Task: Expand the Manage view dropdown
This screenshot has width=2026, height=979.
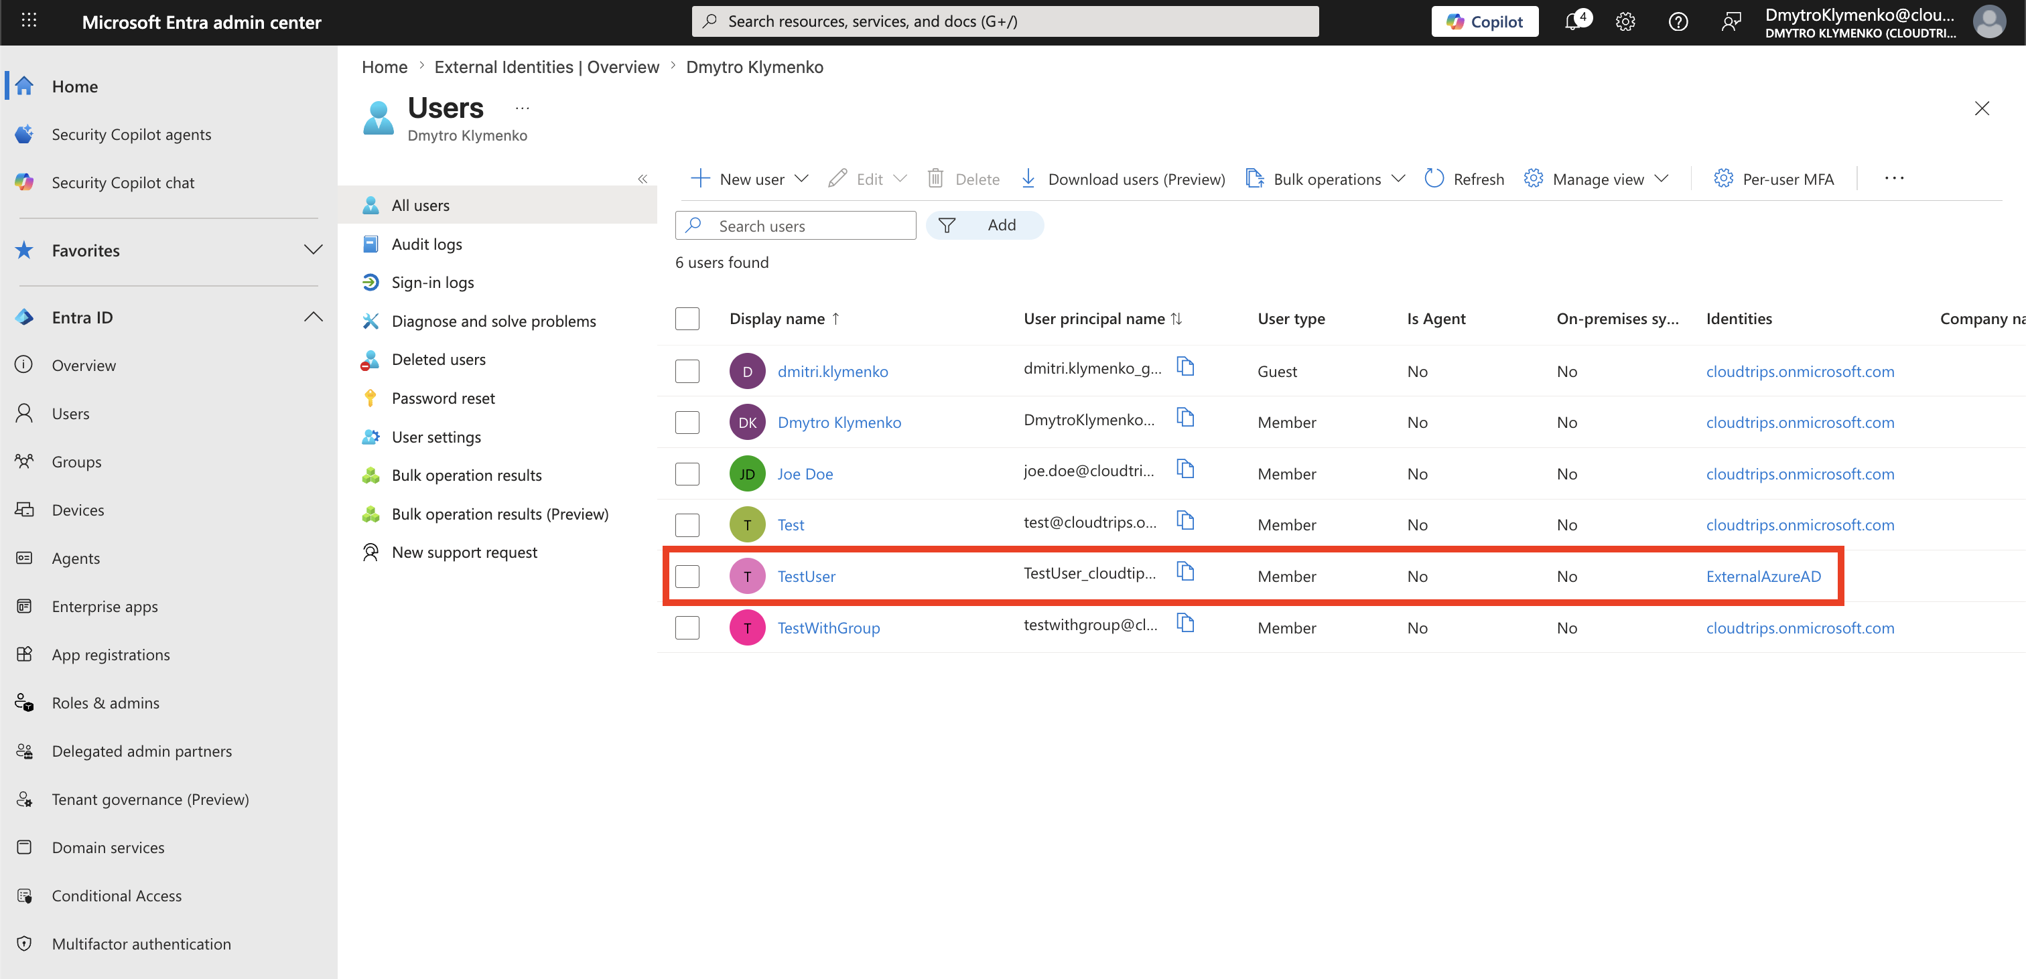Action: tap(1660, 179)
